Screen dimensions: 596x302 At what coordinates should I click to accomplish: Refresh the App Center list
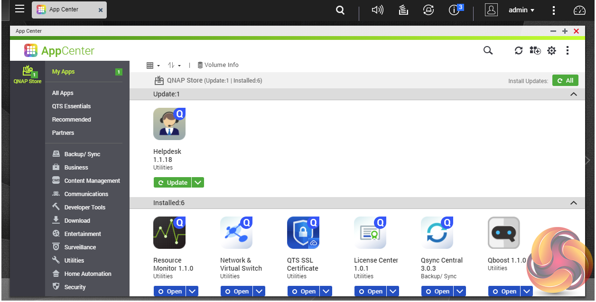519,50
